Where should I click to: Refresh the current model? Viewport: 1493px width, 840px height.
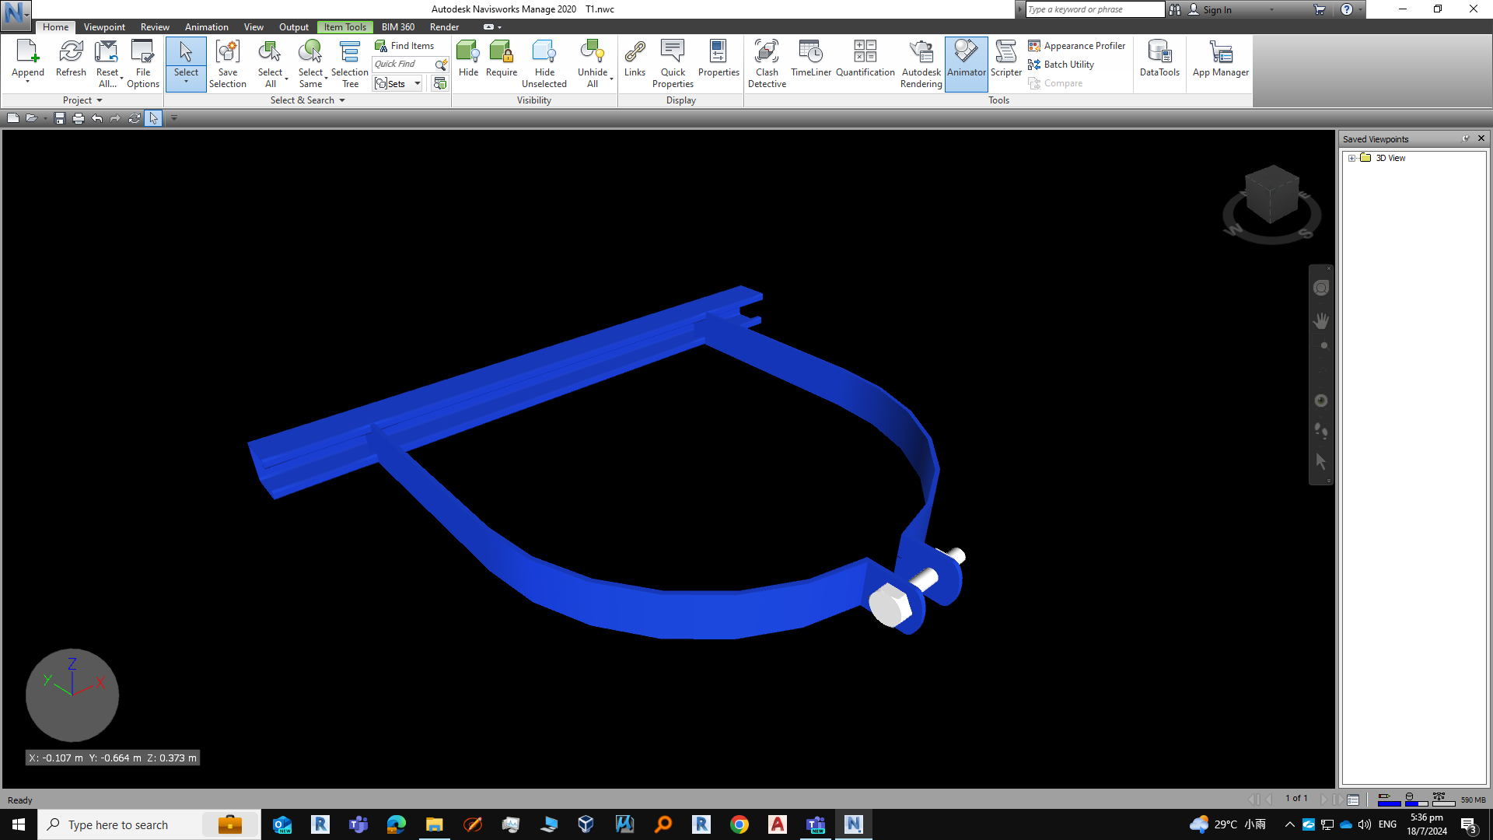(x=71, y=61)
